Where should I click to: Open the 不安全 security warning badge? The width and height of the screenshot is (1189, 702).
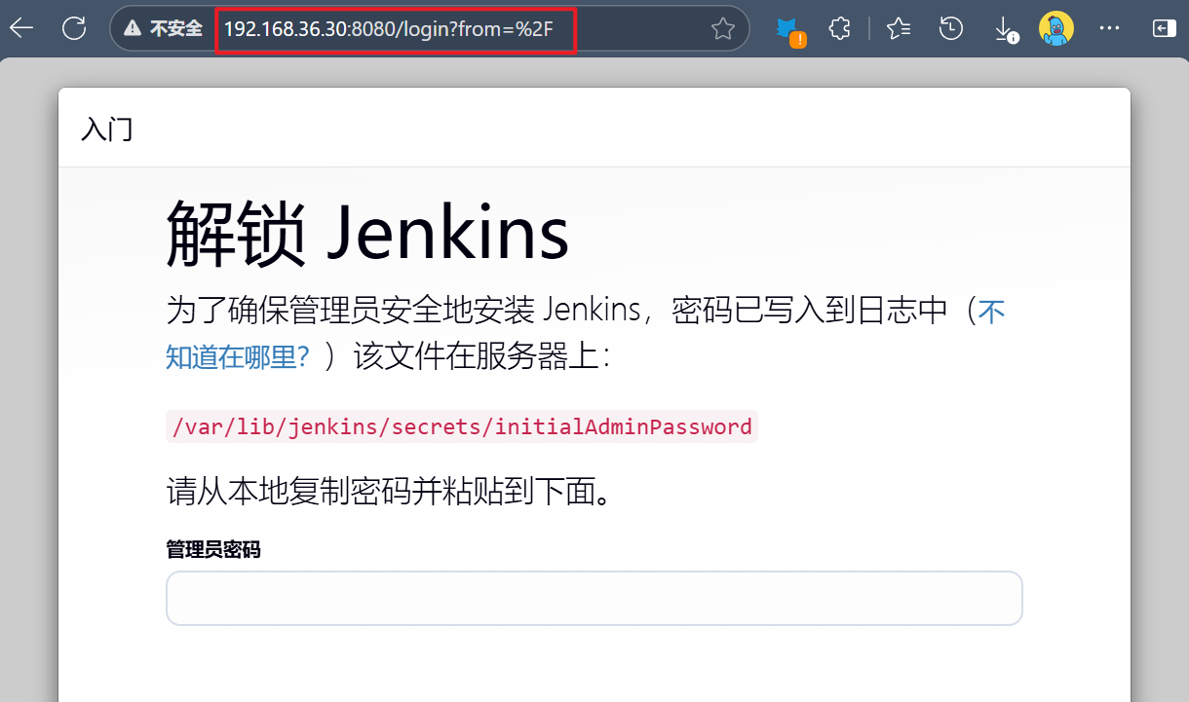[x=162, y=29]
